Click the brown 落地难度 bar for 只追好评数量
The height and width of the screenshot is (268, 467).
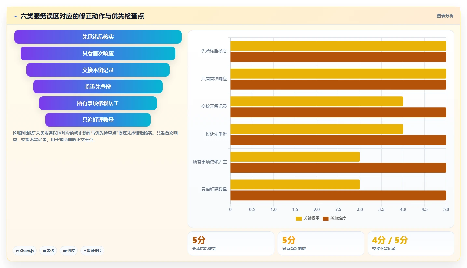[x=338, y=195]
